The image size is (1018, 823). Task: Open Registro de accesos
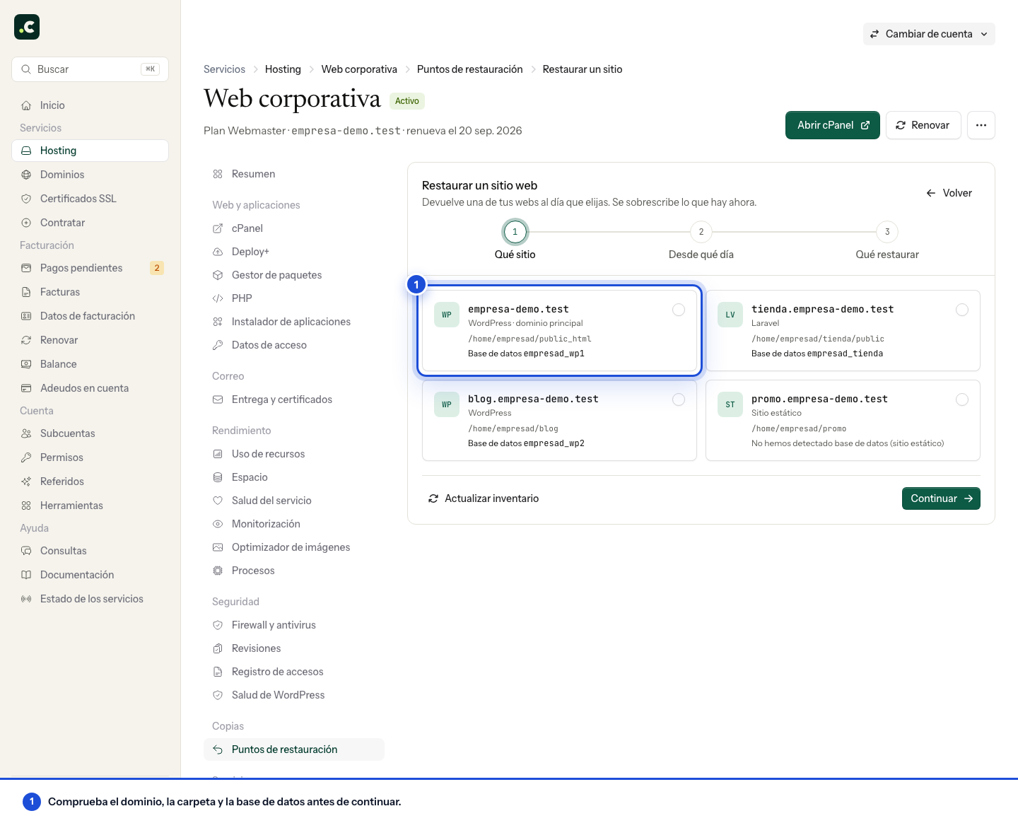(294, 672)
